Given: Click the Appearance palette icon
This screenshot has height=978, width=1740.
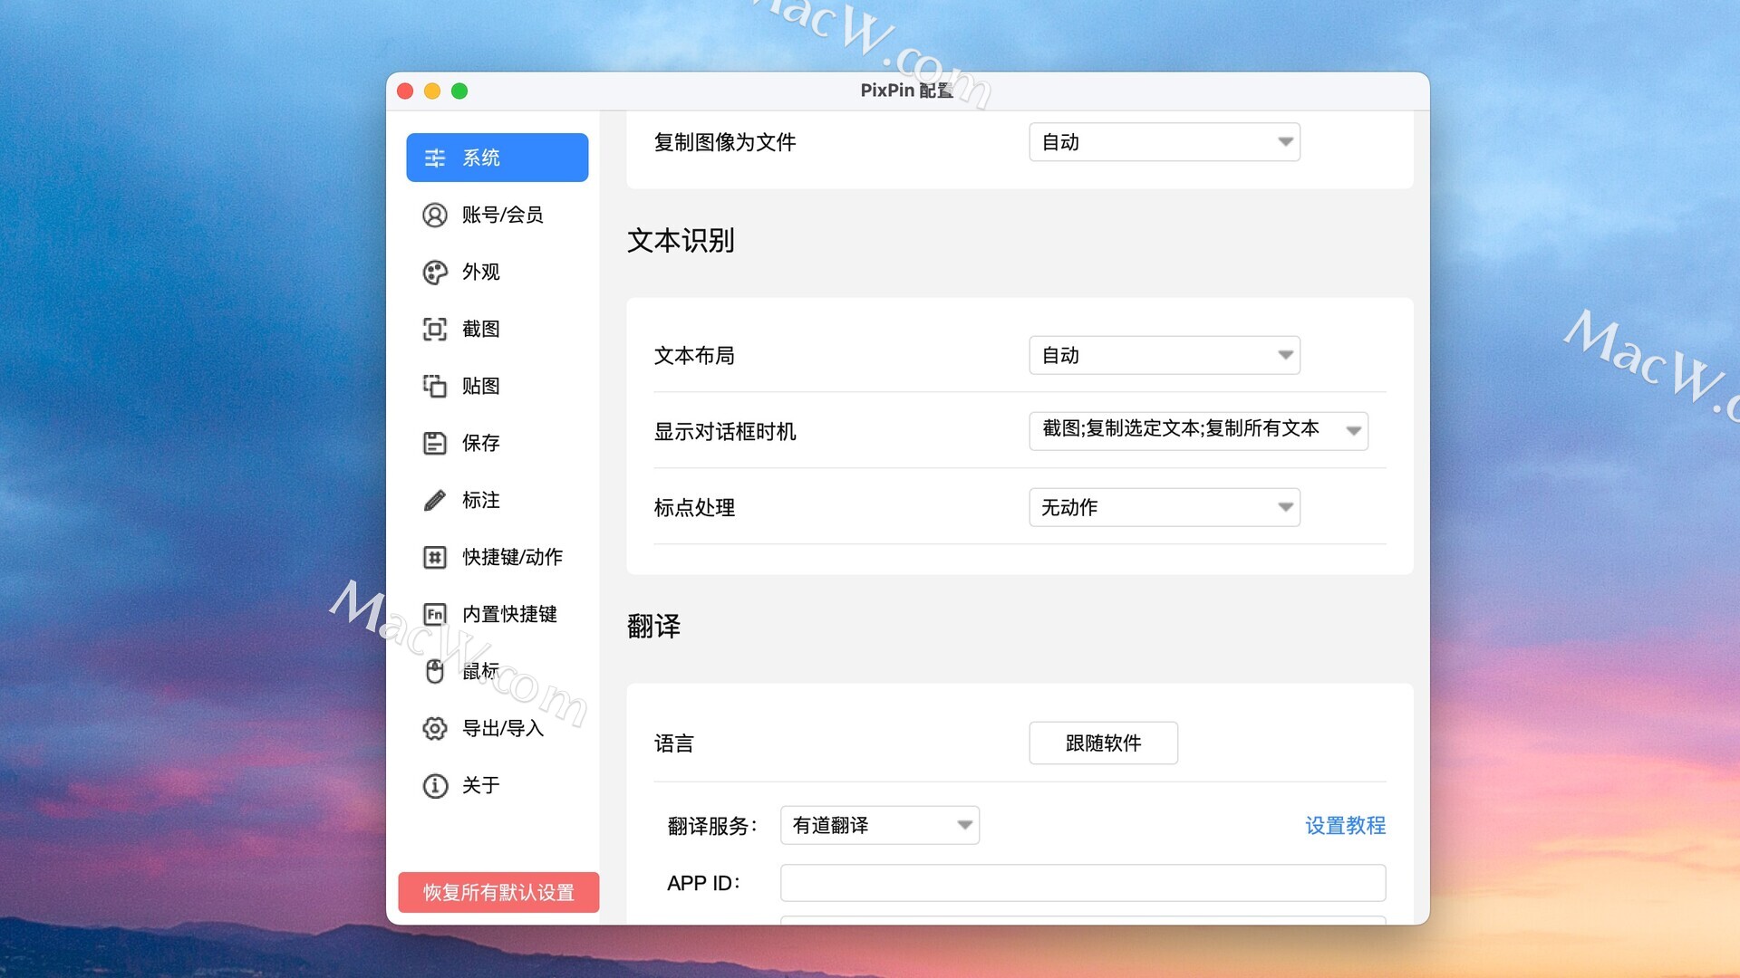Looking at the screenshot, I should 435,272.
